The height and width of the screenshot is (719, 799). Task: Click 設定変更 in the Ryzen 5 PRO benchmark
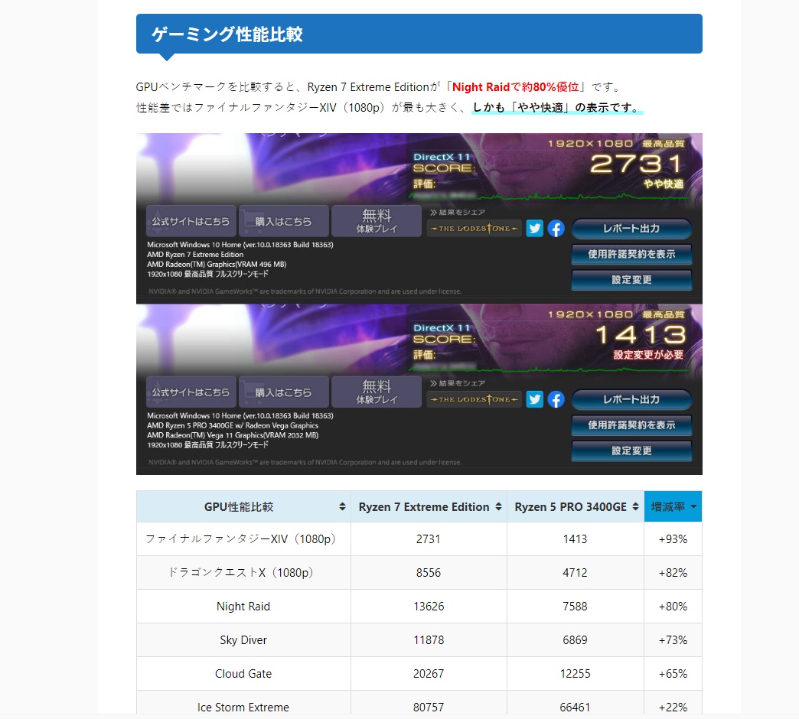click(x=631, y=451)
